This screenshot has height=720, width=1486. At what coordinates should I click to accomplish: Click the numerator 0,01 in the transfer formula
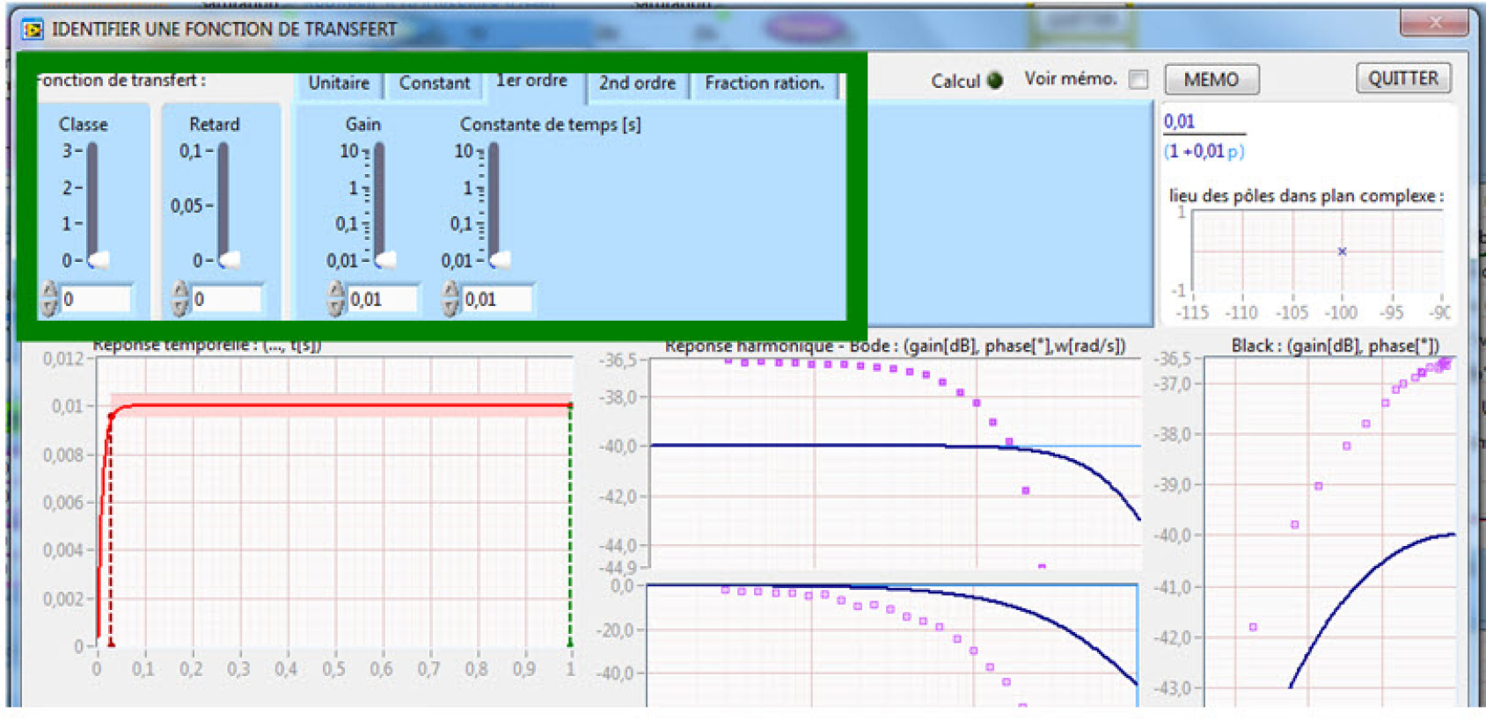(x=1179, y=121)
